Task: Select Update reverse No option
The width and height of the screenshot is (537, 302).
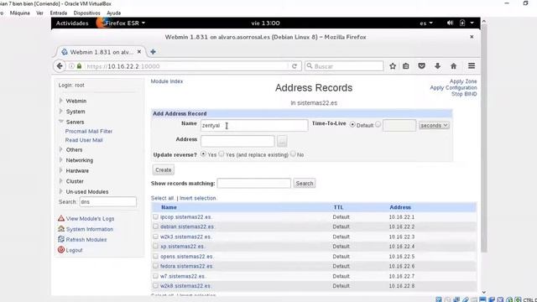Action: [x=293, y=154]
